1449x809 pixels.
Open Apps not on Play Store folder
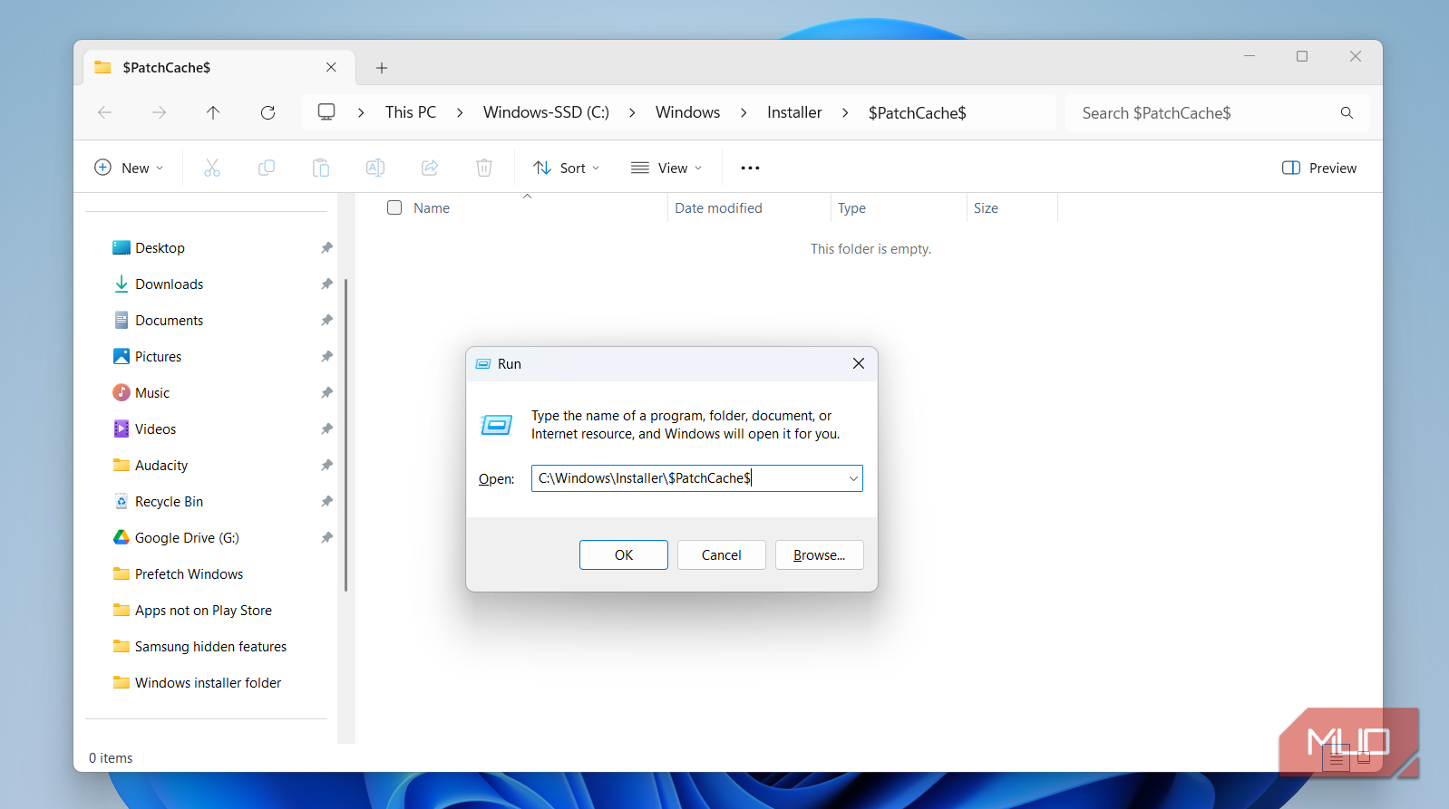tap(203, 610)
